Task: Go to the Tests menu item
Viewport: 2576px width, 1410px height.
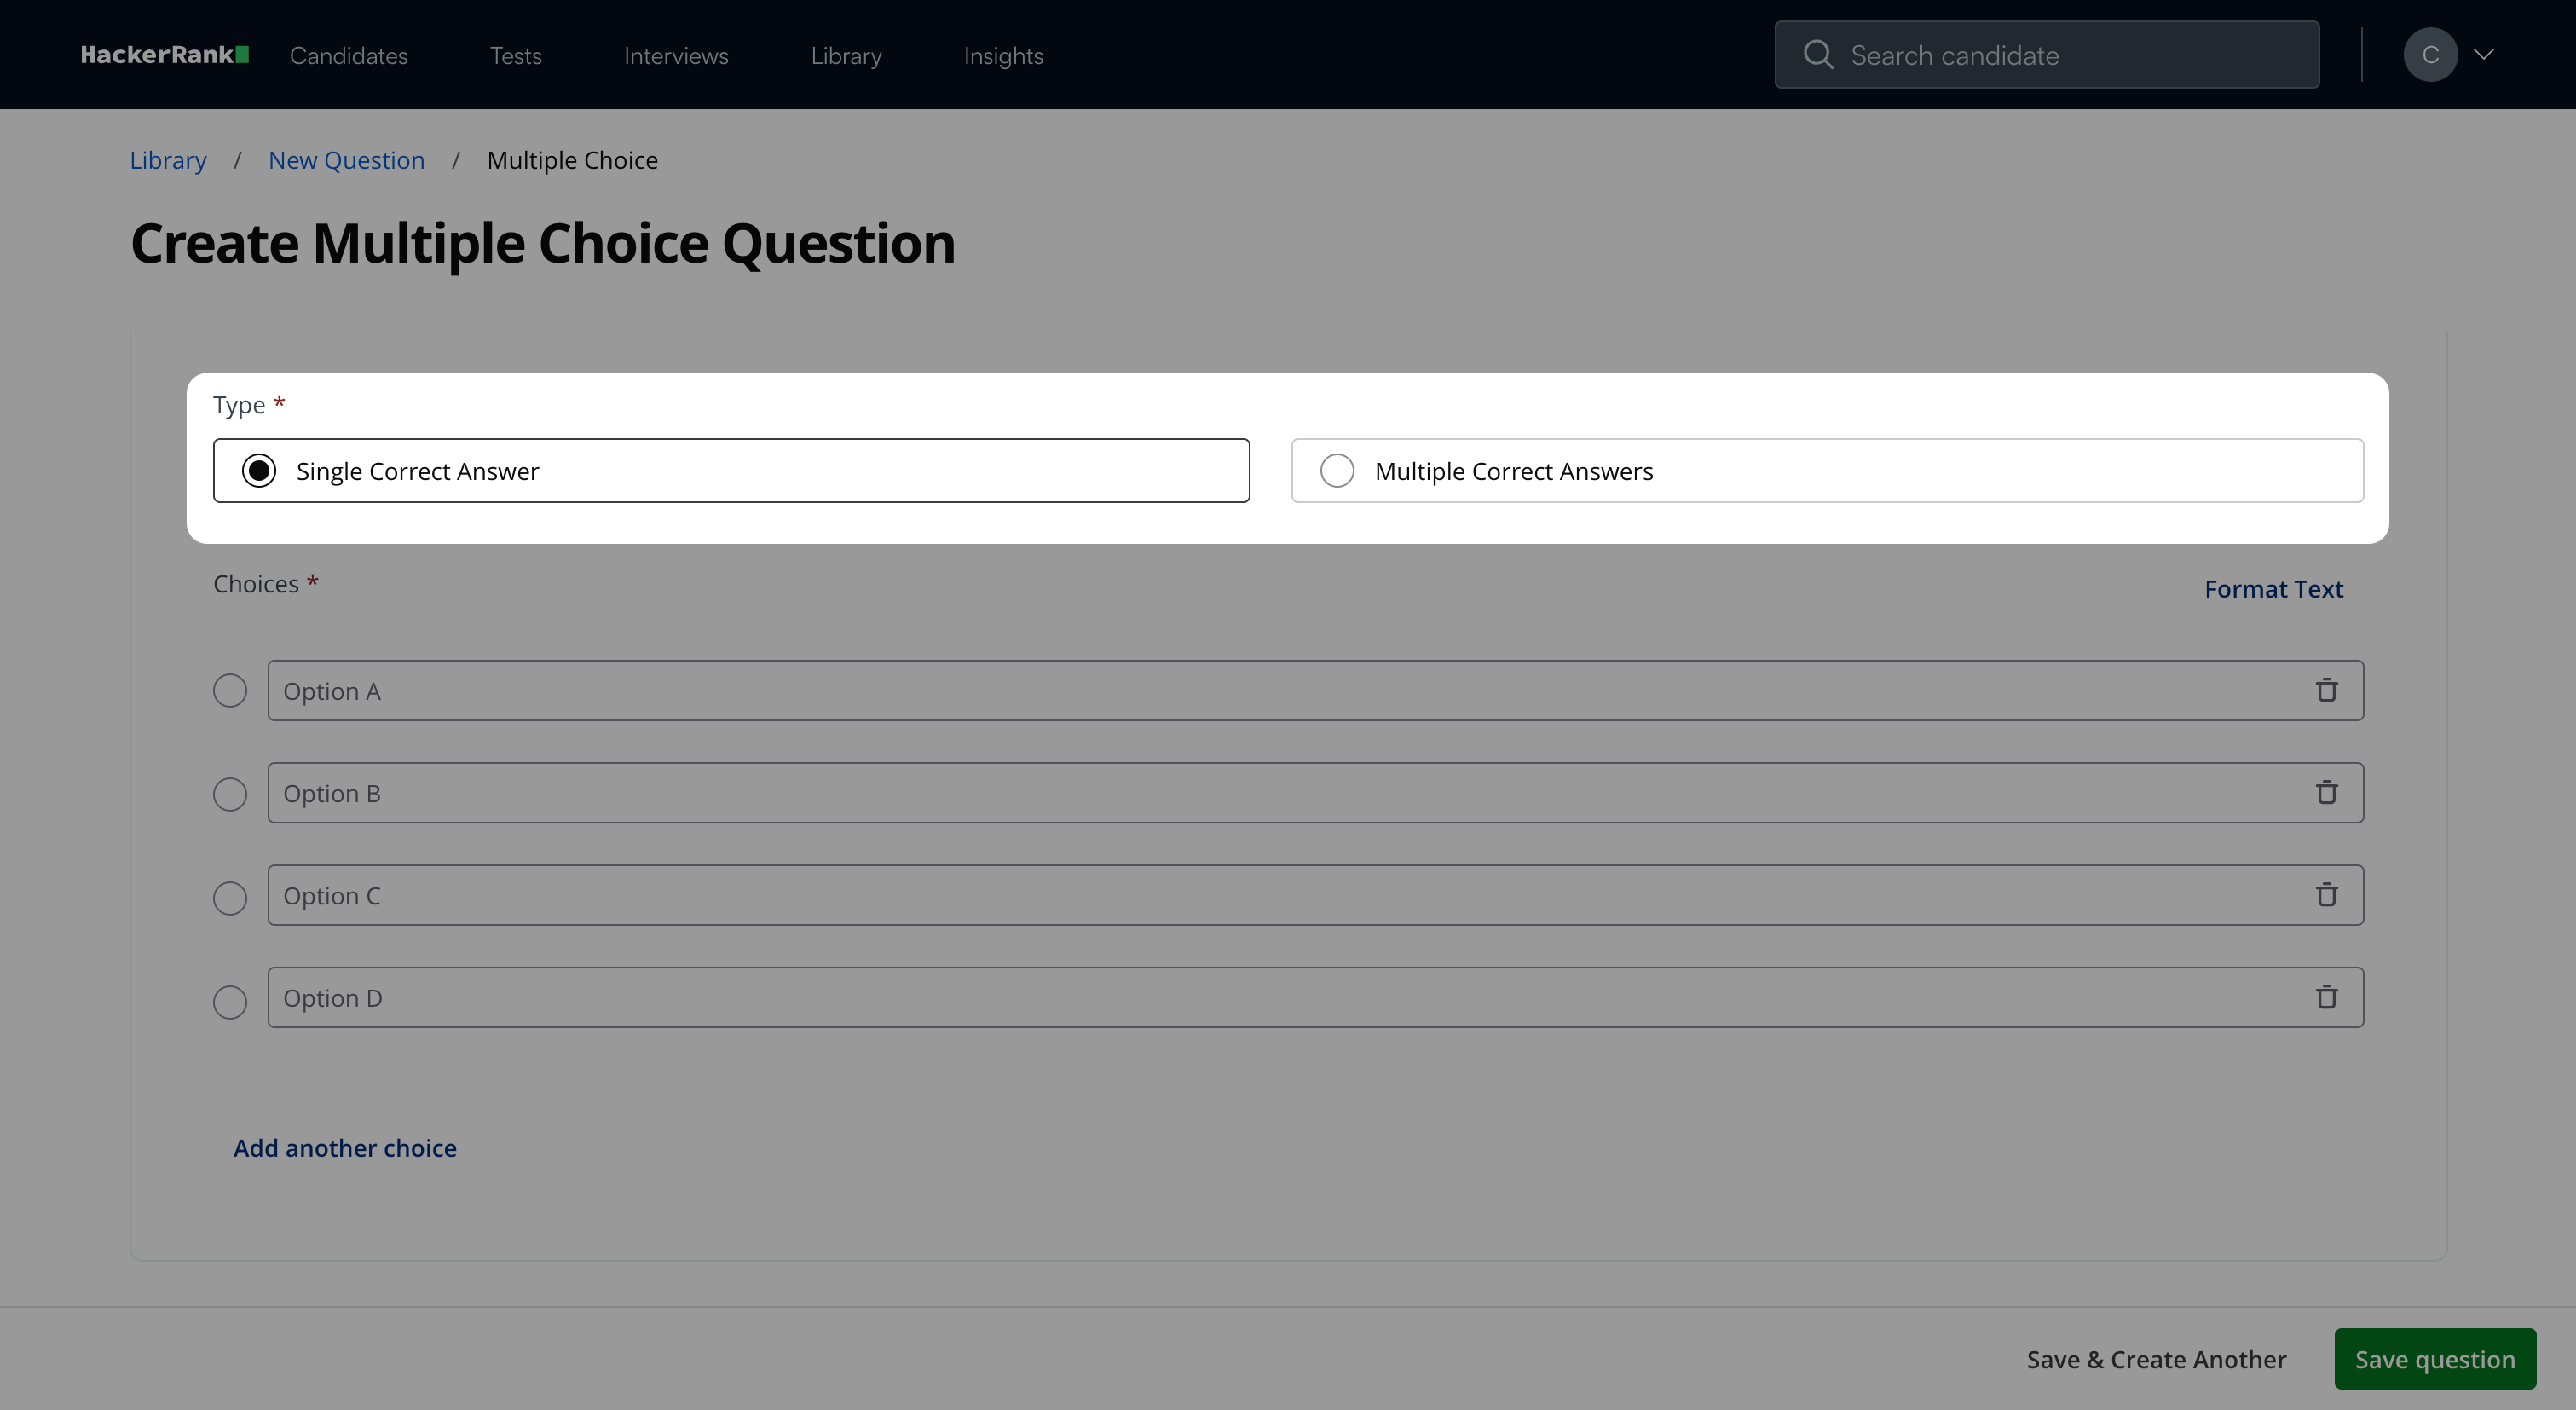Action: (x=516, y=56)
